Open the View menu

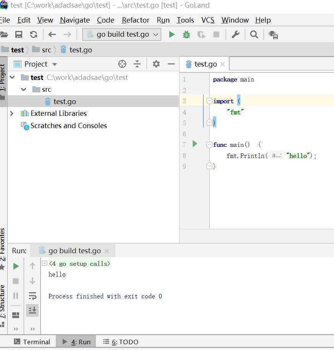[x=45, y=20]
